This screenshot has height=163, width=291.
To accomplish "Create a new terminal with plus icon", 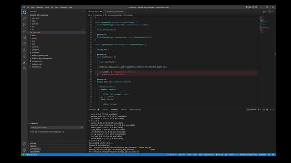I will 259,110.
